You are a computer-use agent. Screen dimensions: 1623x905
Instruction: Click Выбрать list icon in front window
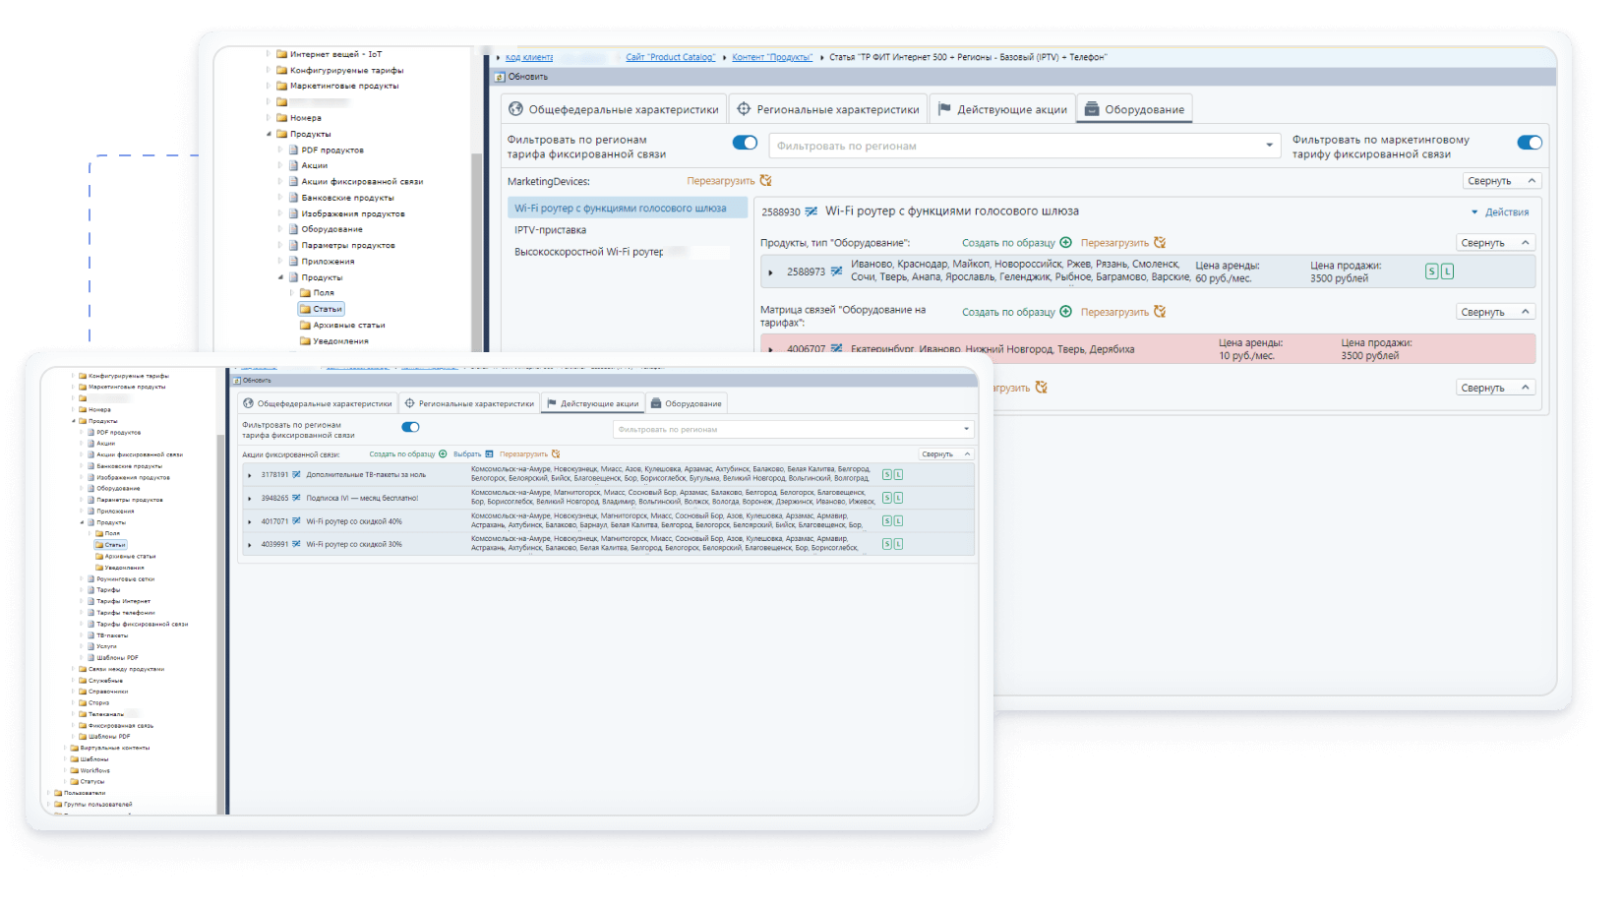[x=489, y=454]
